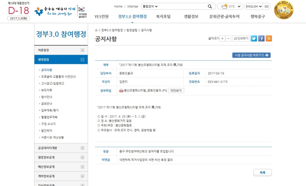Click the breadcrumb home icon

pyautogui.click(x=96, y=30)
